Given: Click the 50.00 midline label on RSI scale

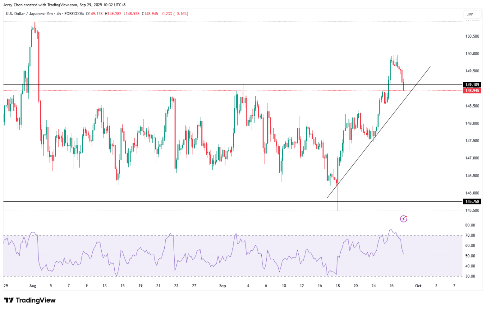Looking at the screenshot, I should point(470,256).
